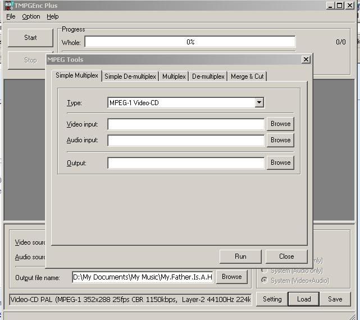Click the Whole progress bar
360x320 pixels.
point(190,42)
